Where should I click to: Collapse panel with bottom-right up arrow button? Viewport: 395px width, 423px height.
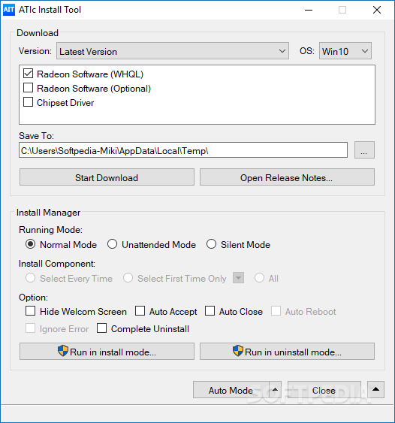click(376, 389)
